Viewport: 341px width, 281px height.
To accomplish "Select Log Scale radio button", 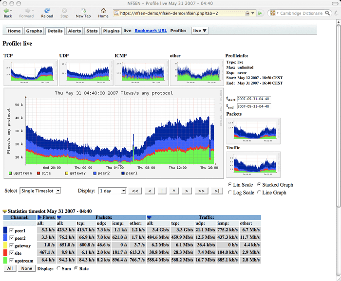I will coord(229,192).
